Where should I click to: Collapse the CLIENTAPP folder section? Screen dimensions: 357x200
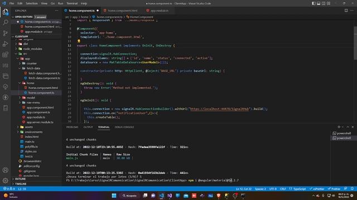(13, 37)
